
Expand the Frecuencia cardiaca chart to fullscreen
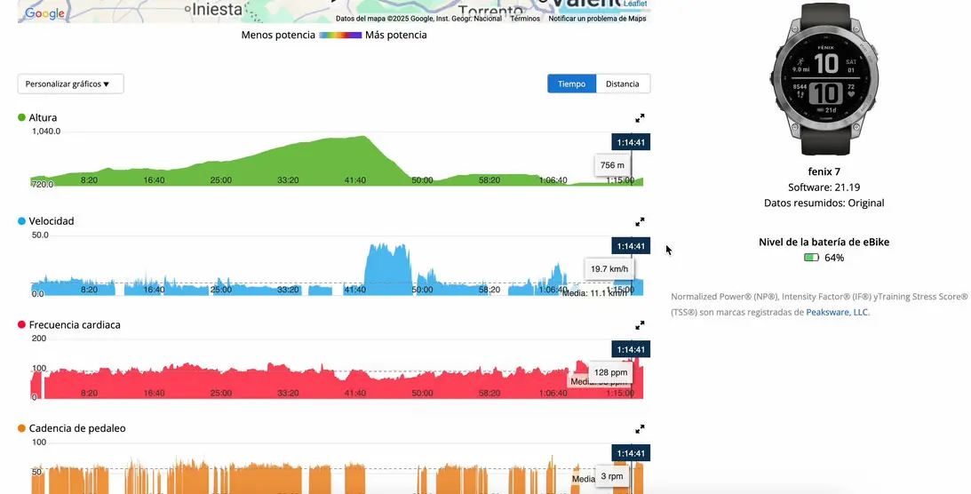(x=640, y=325)
